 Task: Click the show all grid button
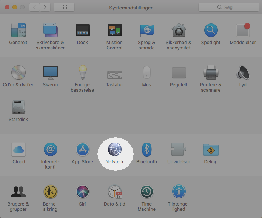coord(64,7)
